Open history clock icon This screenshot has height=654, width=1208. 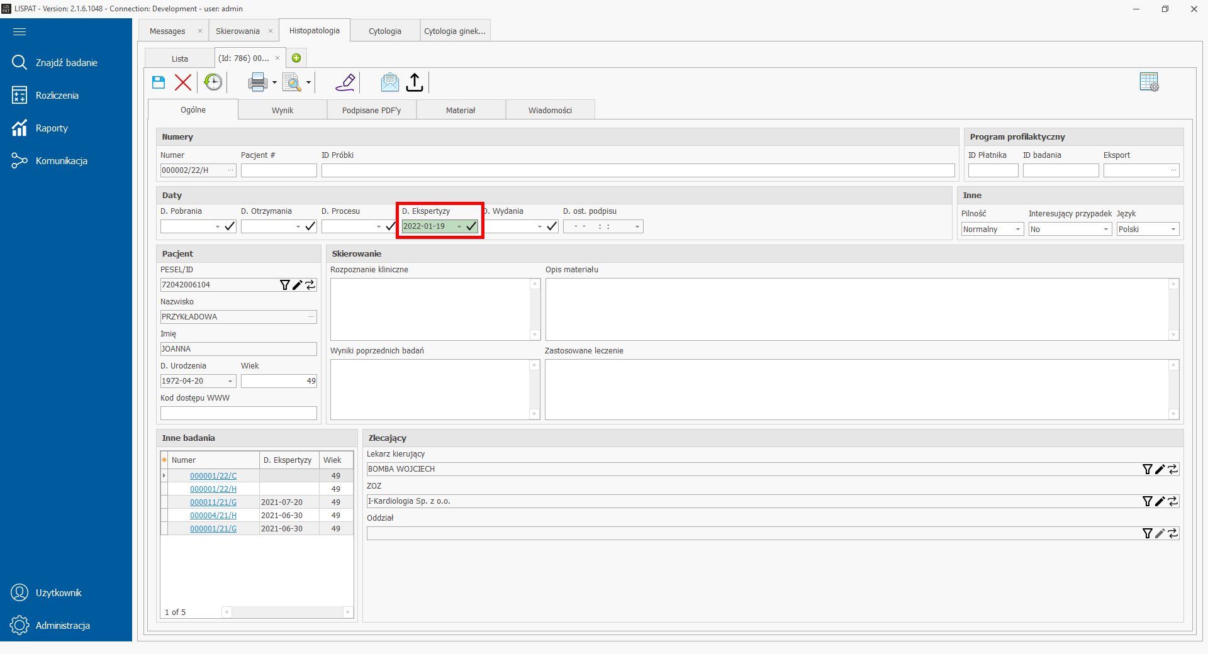click(x=213, y=82)
